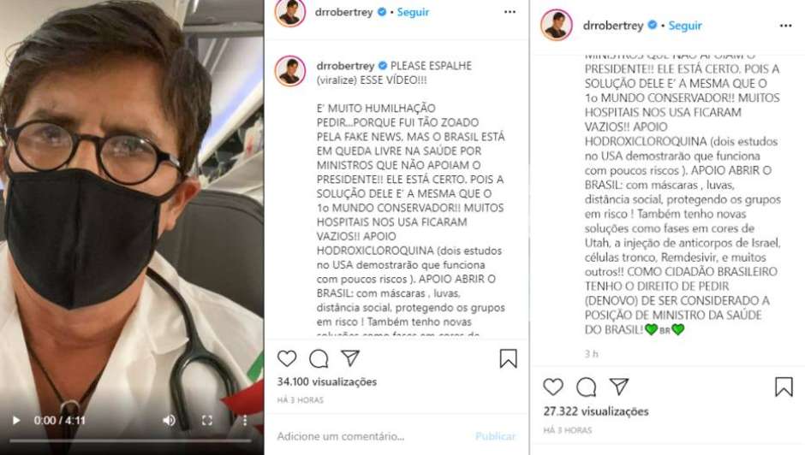Share middle post via paper plane icon
This screenshot has height=455, width=805.
click(350, 357)
